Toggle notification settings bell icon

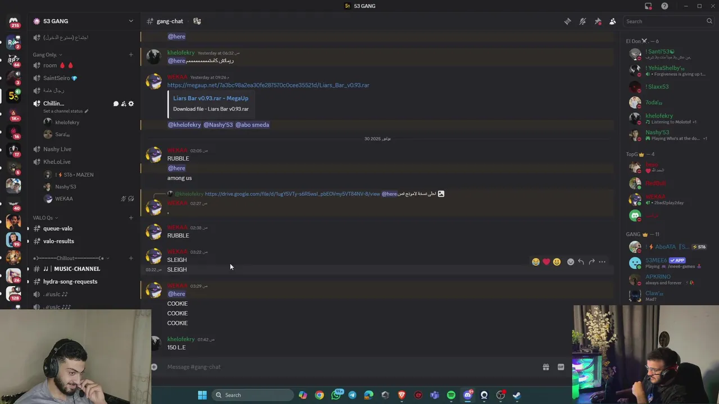click(583, 21)
